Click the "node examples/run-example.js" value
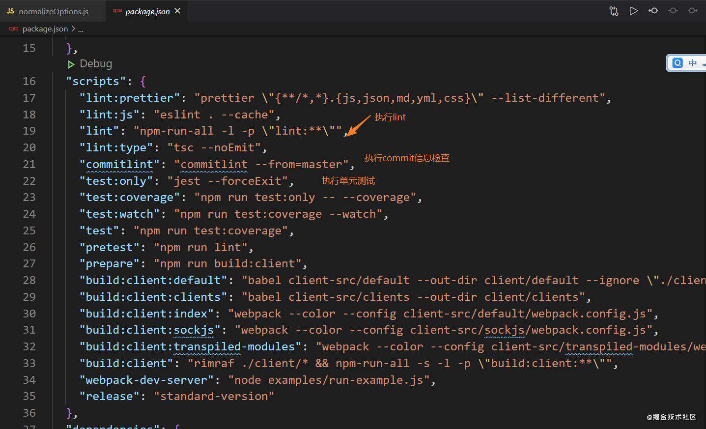 tap(329, 380)
